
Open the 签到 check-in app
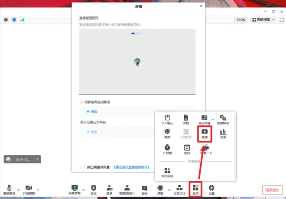(x=187, y=150)
